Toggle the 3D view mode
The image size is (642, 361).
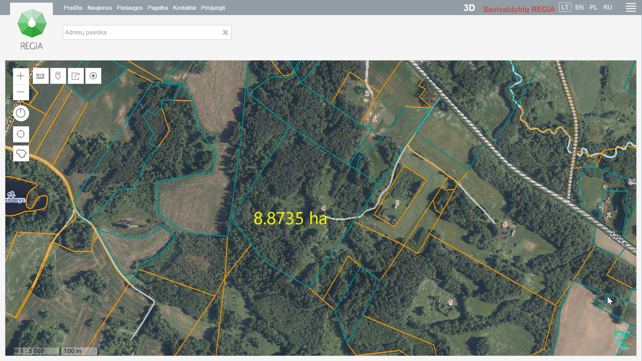click(469, 8)
